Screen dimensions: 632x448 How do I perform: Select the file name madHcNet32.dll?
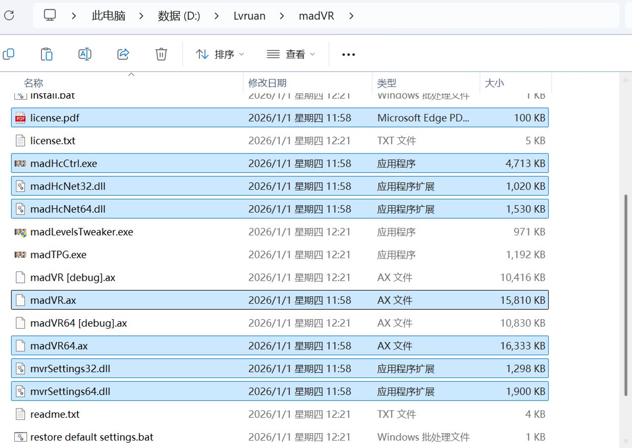pos(68,186)
